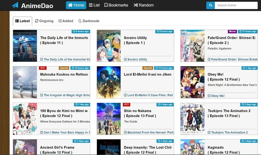261x155 pixels.
Task: Open Sorairo Utility Episode 1 title
Action: pos(135,40)
